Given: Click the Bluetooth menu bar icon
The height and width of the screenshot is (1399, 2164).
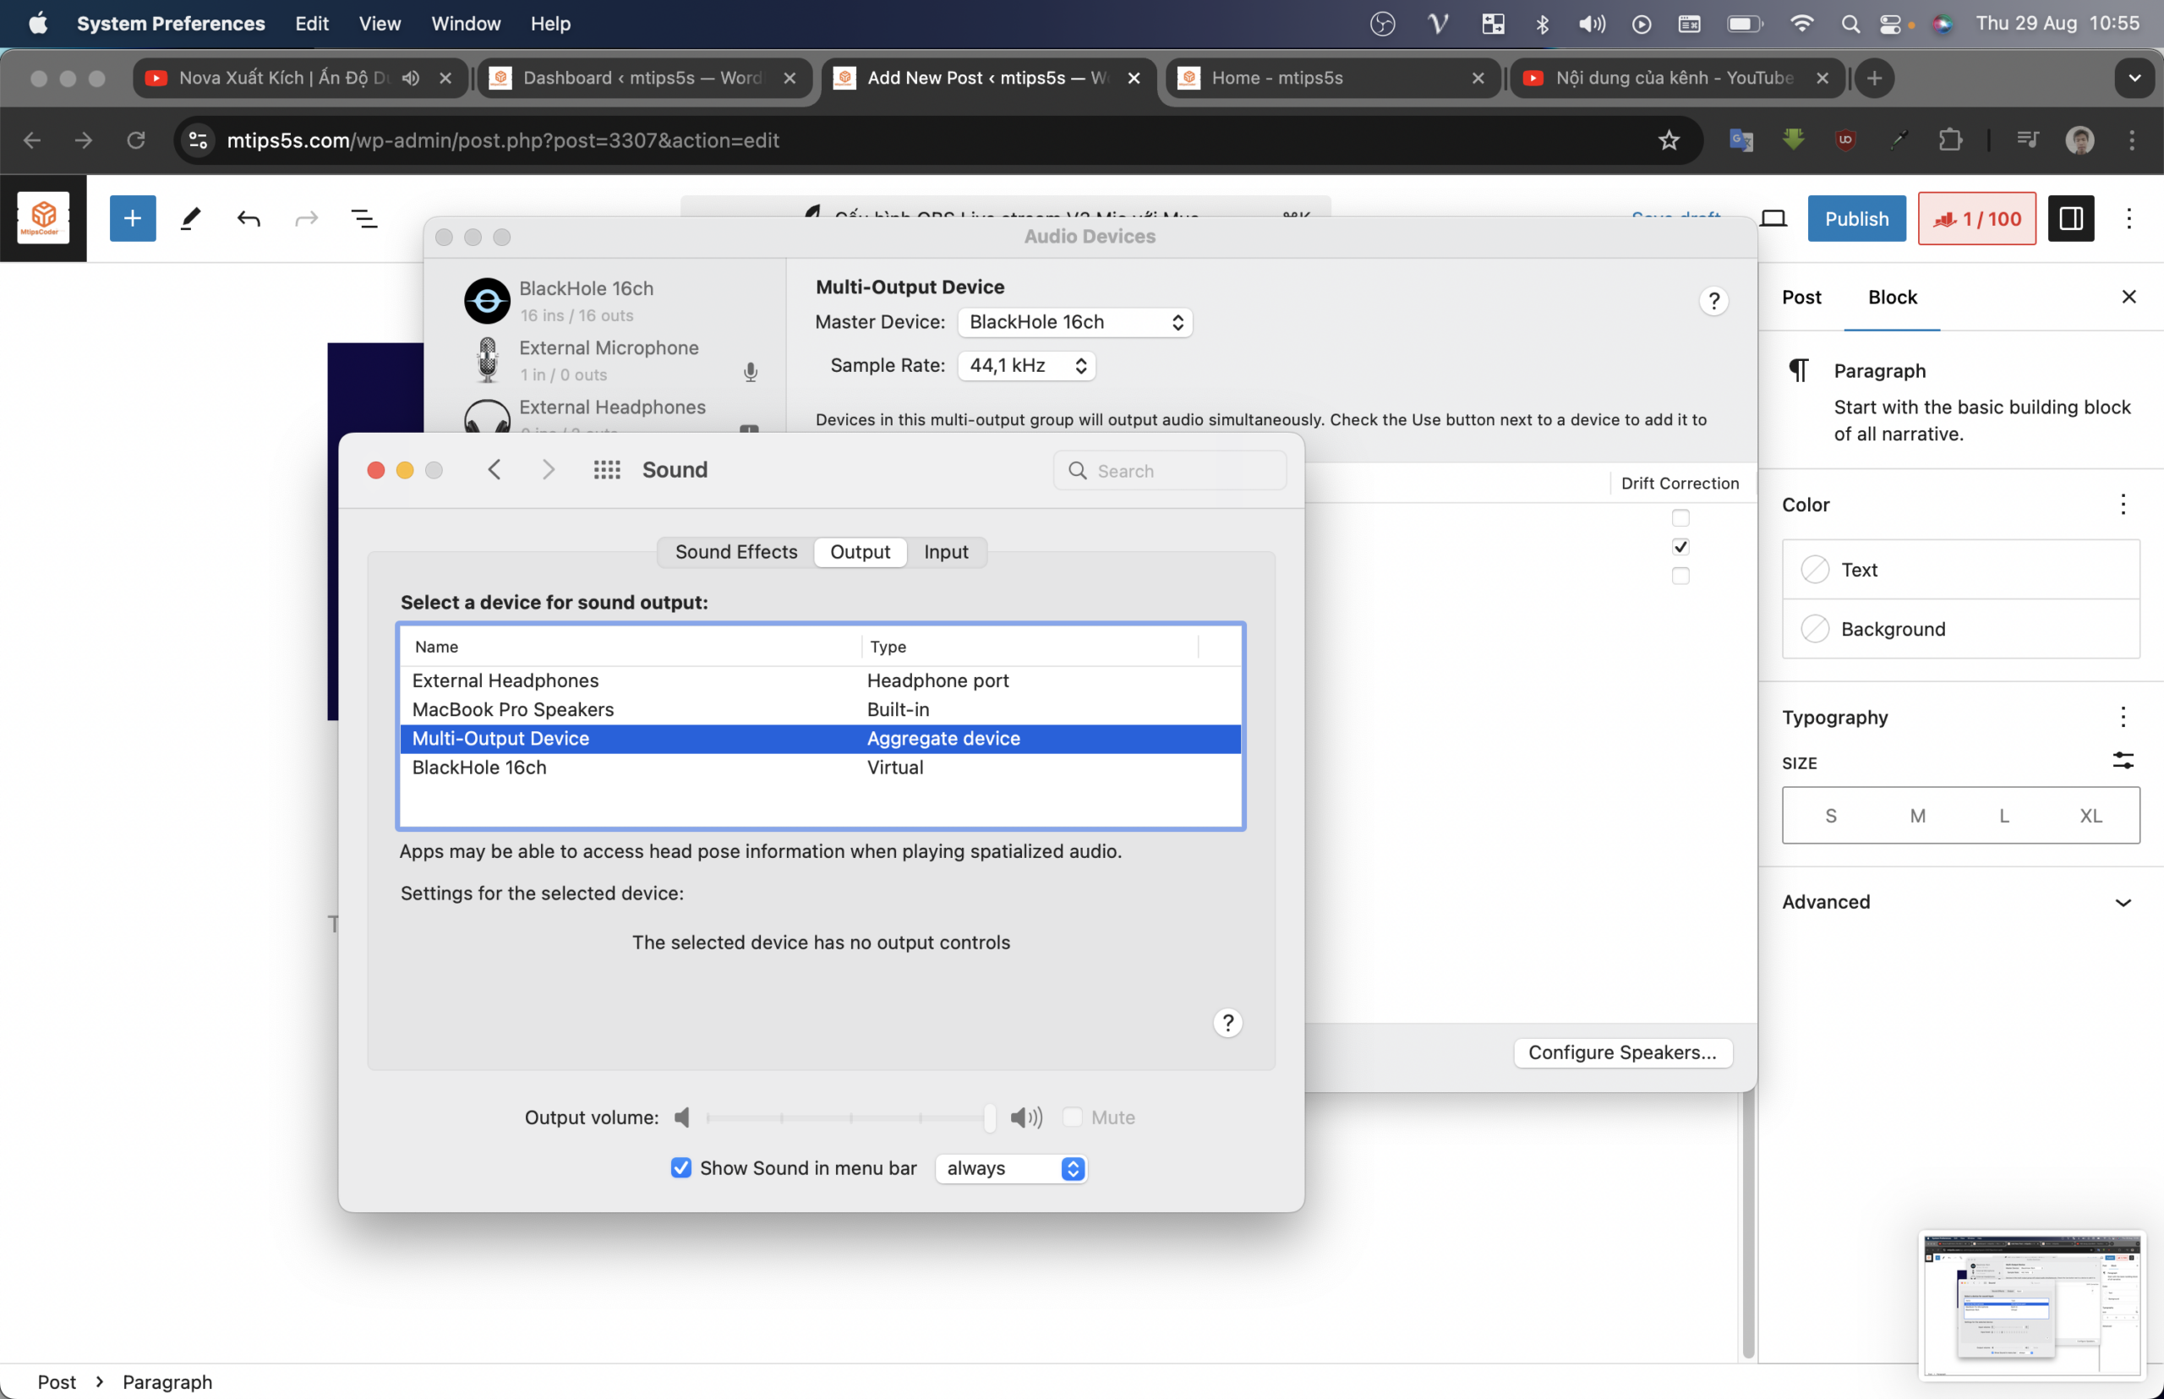Looking at the screenshot, I should [x=1542, y=24].
